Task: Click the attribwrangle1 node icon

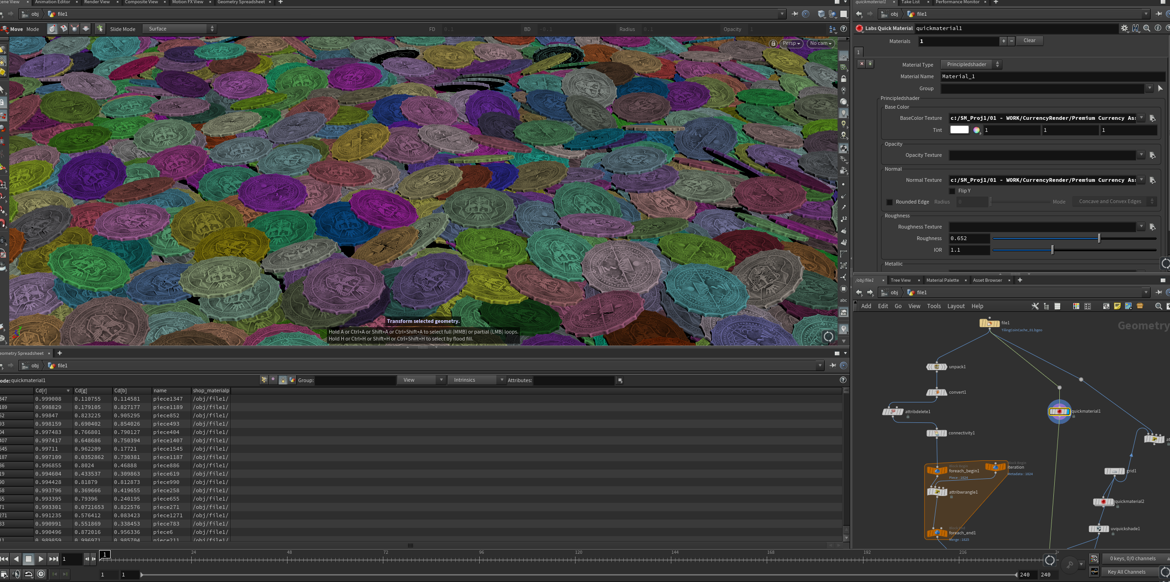Action: click(937, 492)
